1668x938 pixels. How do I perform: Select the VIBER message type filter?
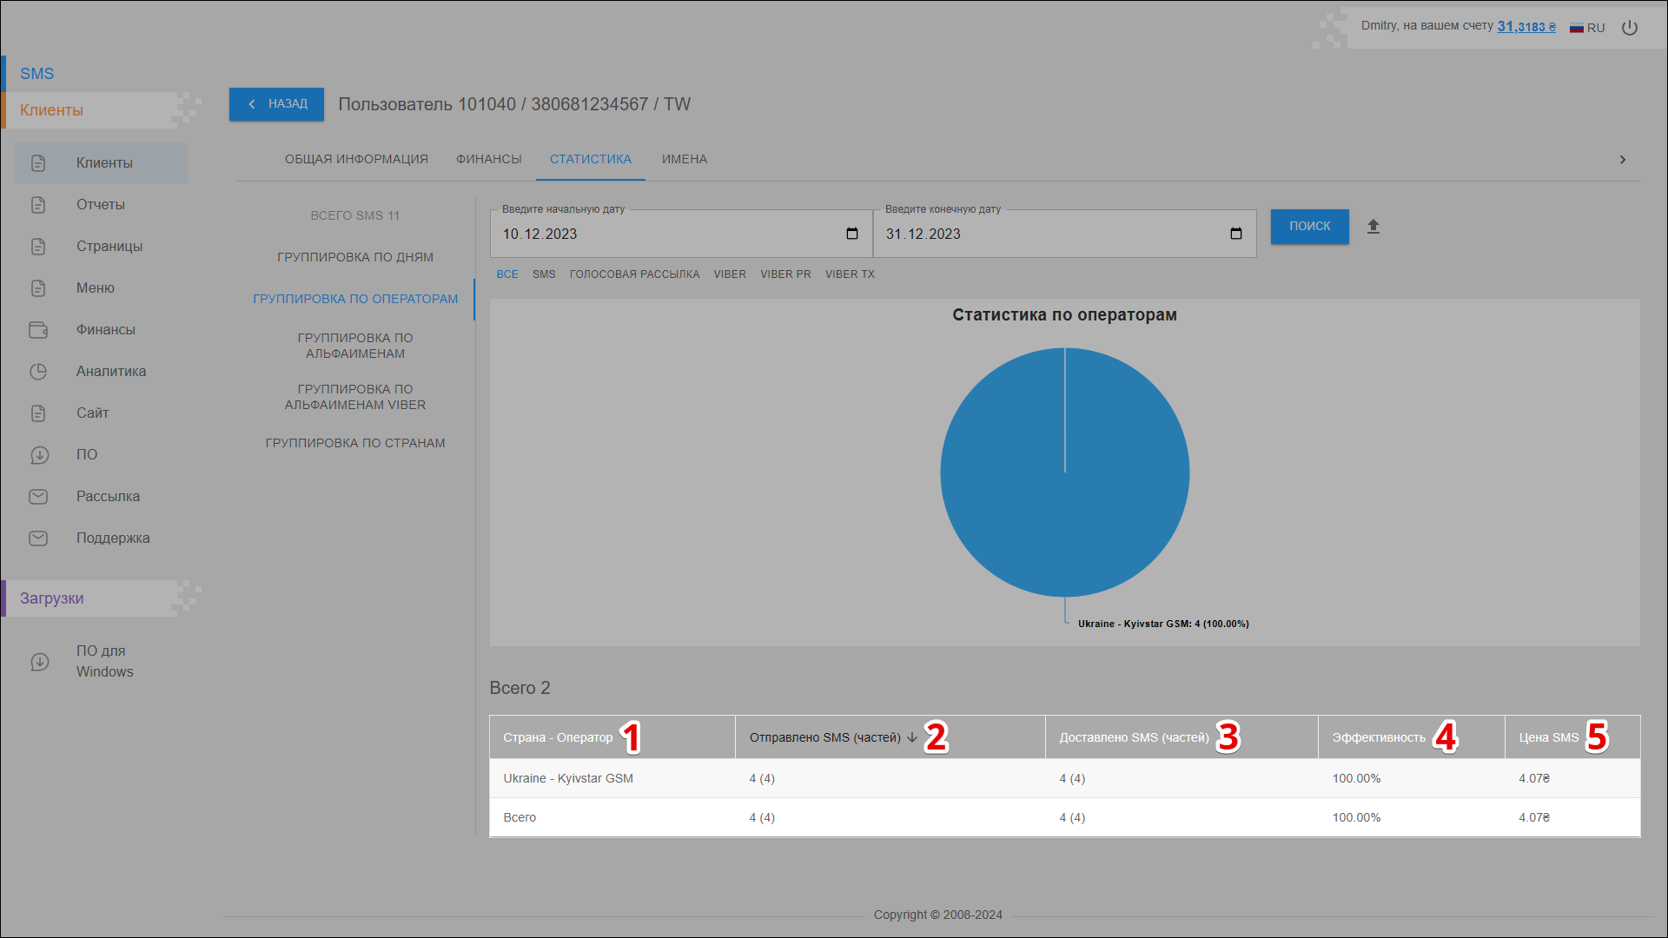click(730, 274)
